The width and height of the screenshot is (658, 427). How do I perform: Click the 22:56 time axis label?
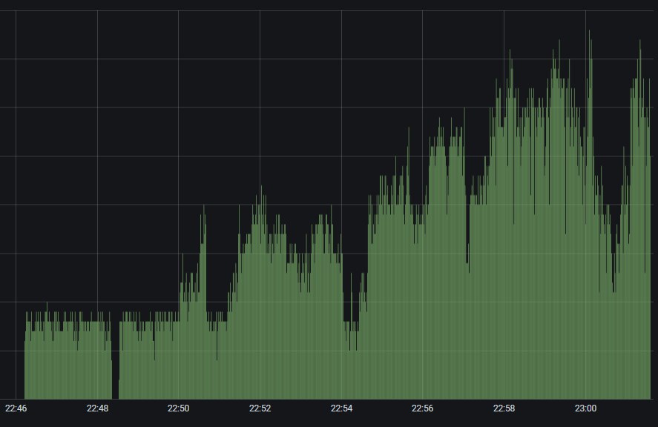[x=422, y=408]
